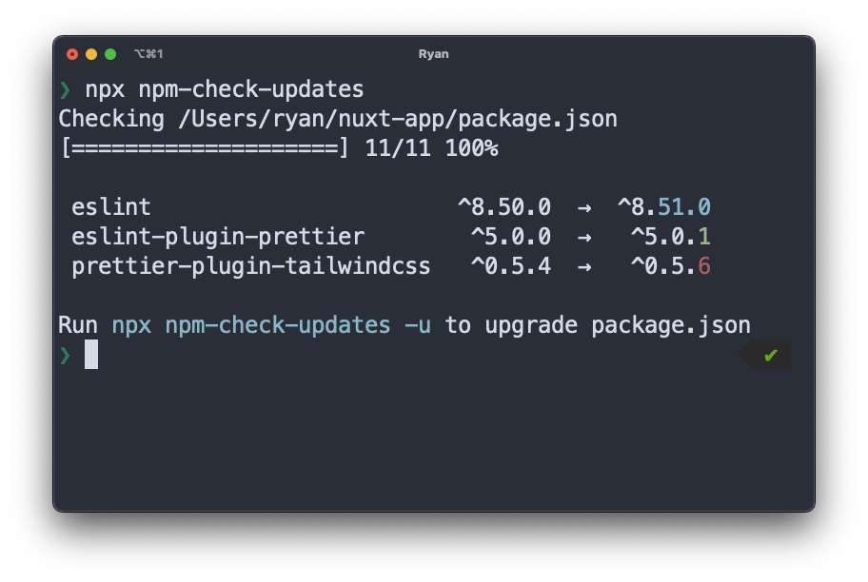
Task: Click the green prompt chevron on the first line
Action: 65,90
